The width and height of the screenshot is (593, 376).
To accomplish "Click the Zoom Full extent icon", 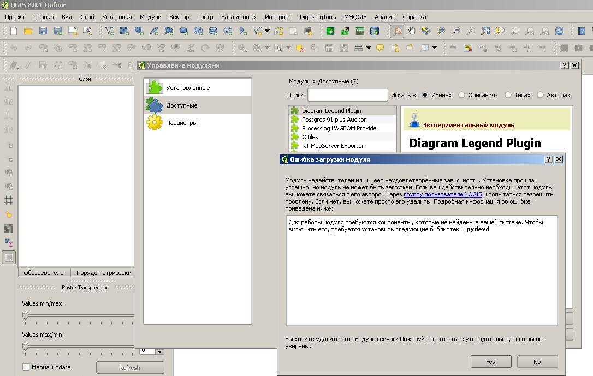I will 485,32.
